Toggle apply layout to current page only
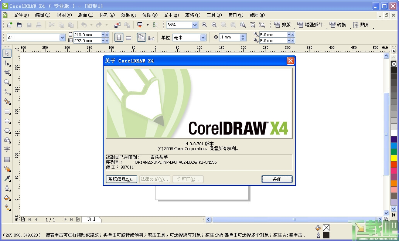399x241 pixels. (x=151, y=38)
